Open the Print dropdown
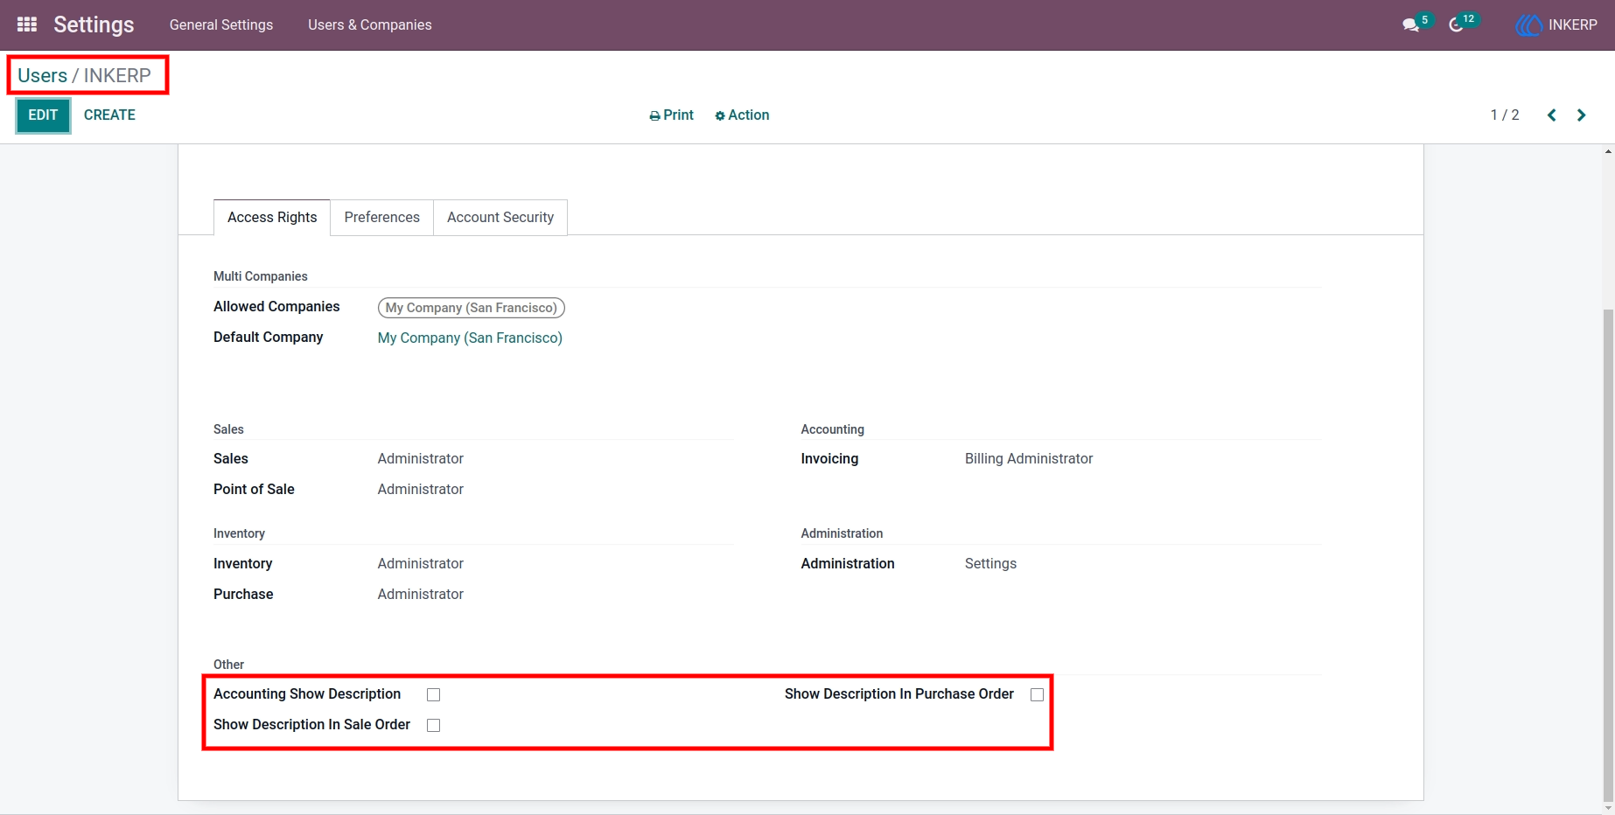This screenshot has height=815, width=1615. click(x=671, y=115)
